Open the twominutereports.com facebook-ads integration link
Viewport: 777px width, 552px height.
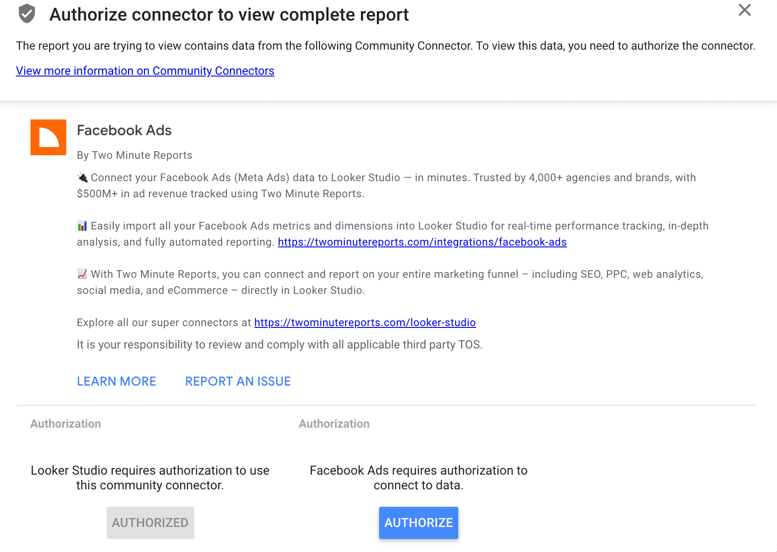tap(422, 242)
